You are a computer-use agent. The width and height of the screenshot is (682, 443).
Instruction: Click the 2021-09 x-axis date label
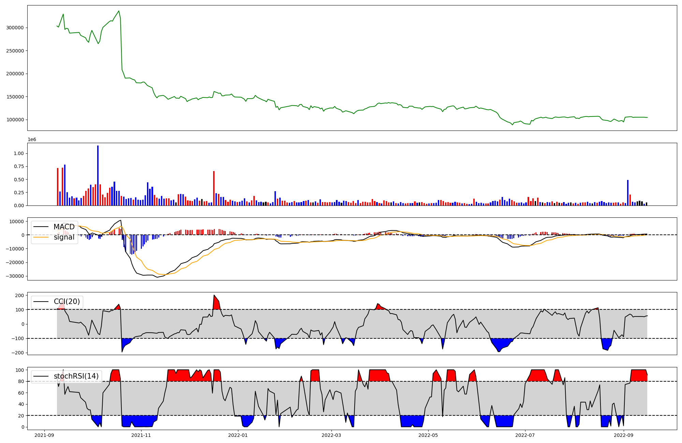(x=44, y=435)
